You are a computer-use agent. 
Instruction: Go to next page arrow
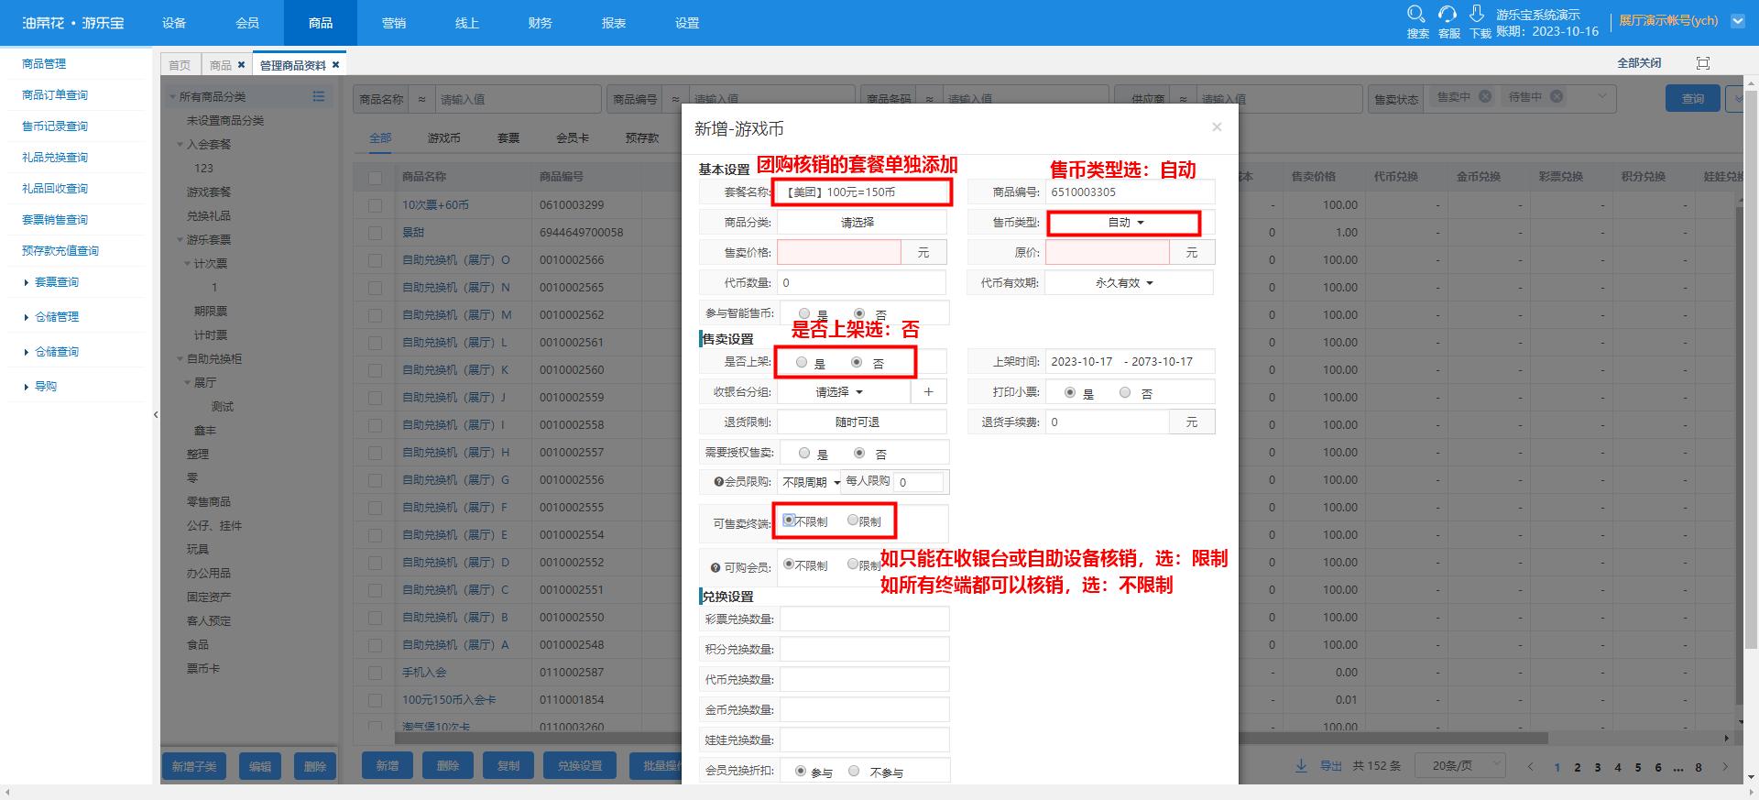coord(1725,766)
